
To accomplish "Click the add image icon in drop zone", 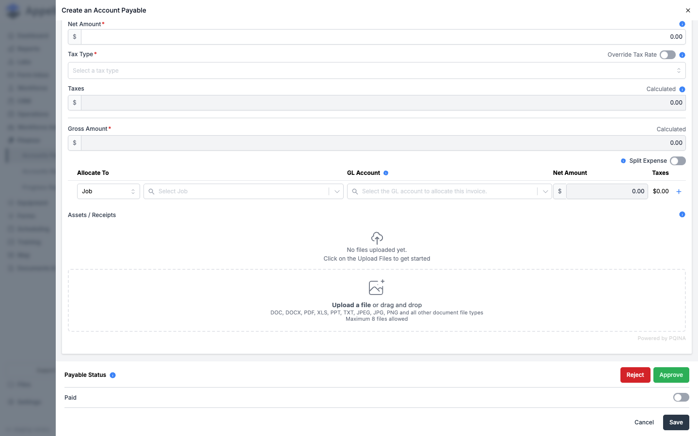I will tap(377, 287).
